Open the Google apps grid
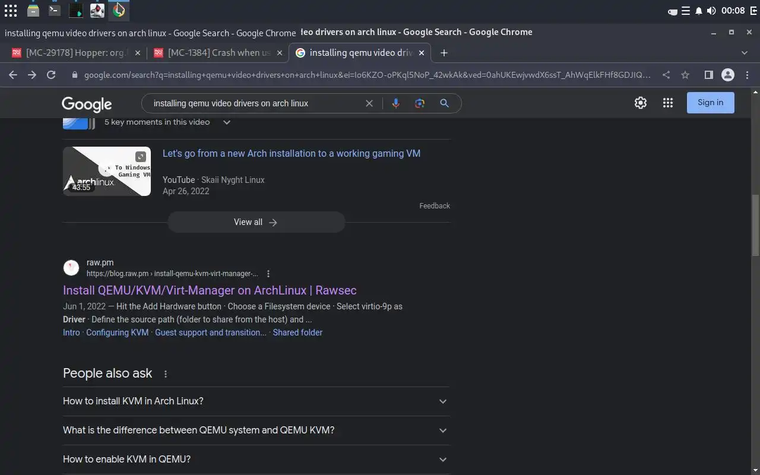 click(668, 103)
